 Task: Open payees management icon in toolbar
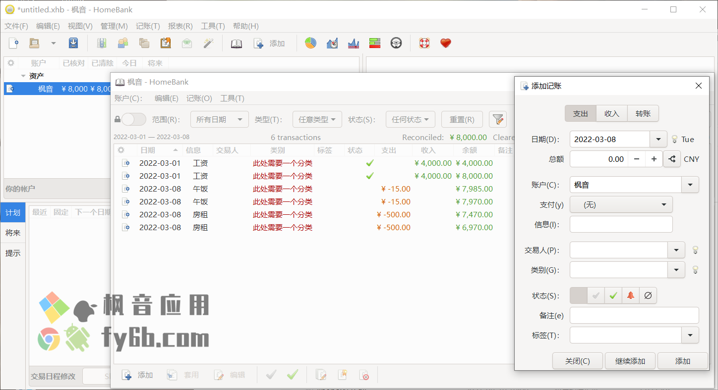pyautogui.click(x=122, y=44)
